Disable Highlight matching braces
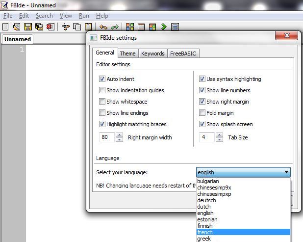The height and width of the screenshot is (242, 303). [x=102, y=124]
